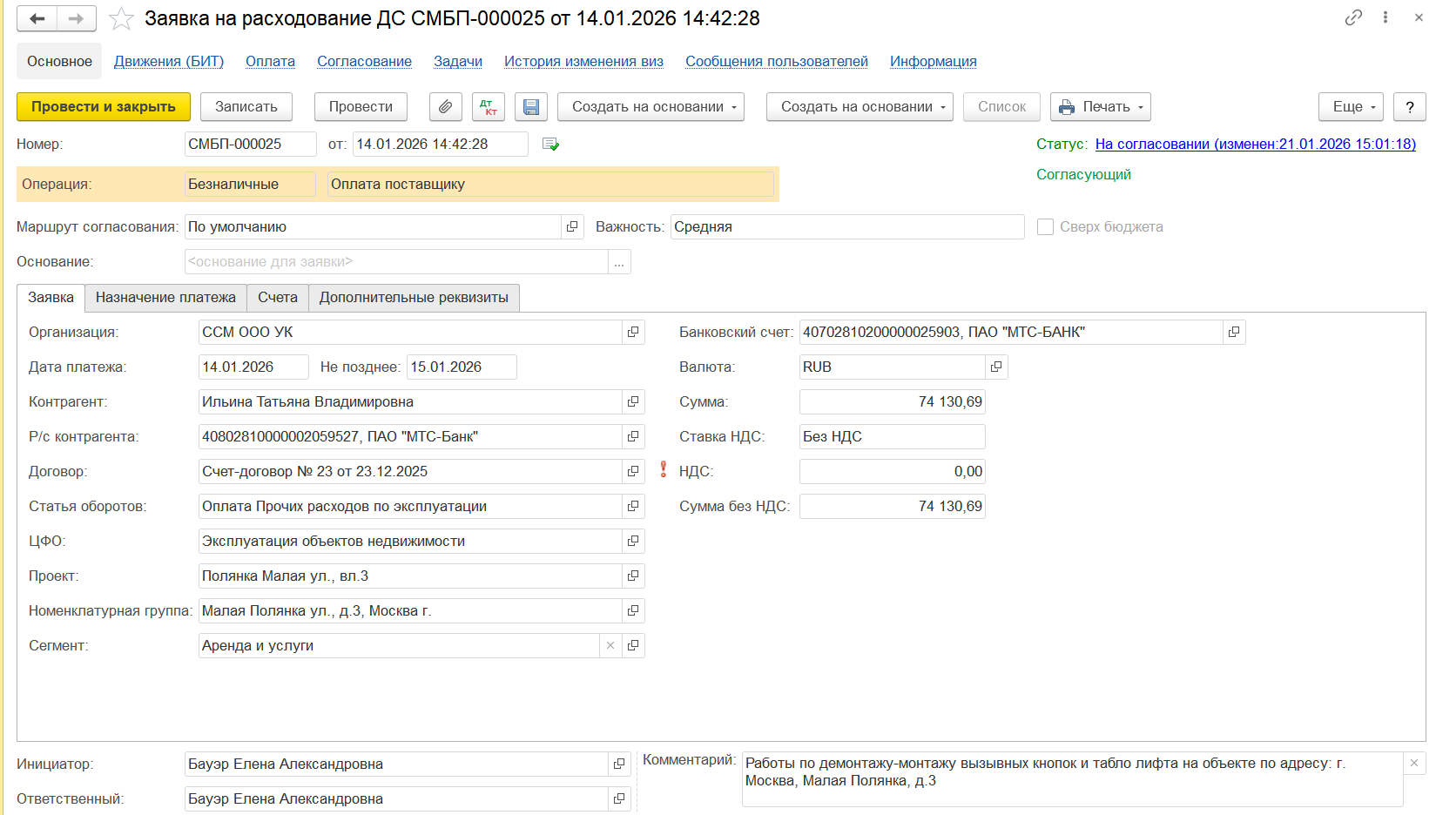This screenshot has width=1436, height=815.
Task: Click the Список button
Action: tap(1002, 107)
